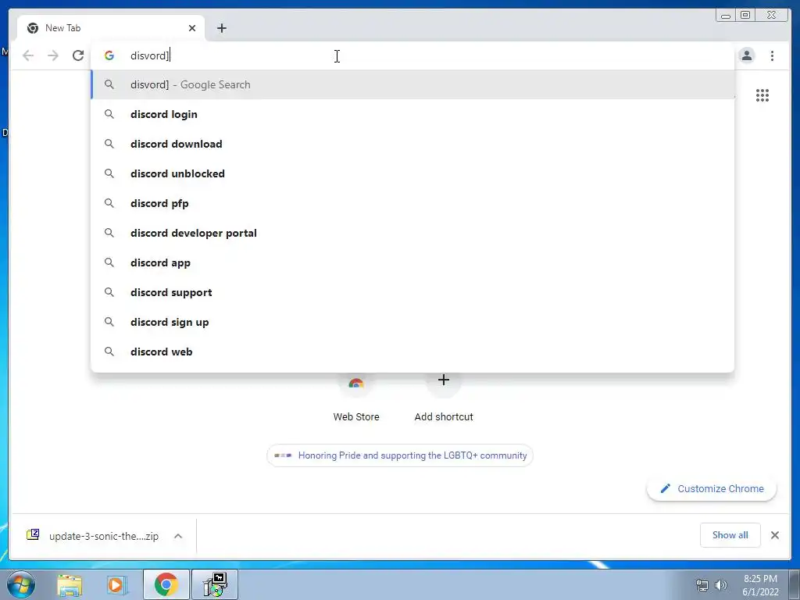
Task: Choose the discord login suggestion
Action: 412,114
